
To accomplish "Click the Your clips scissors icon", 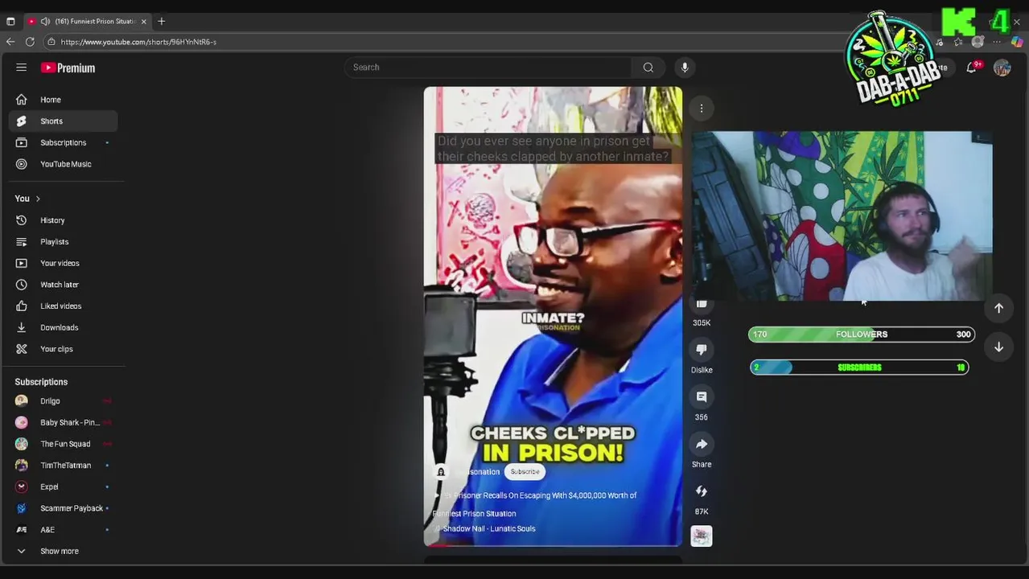I will 22,349.
